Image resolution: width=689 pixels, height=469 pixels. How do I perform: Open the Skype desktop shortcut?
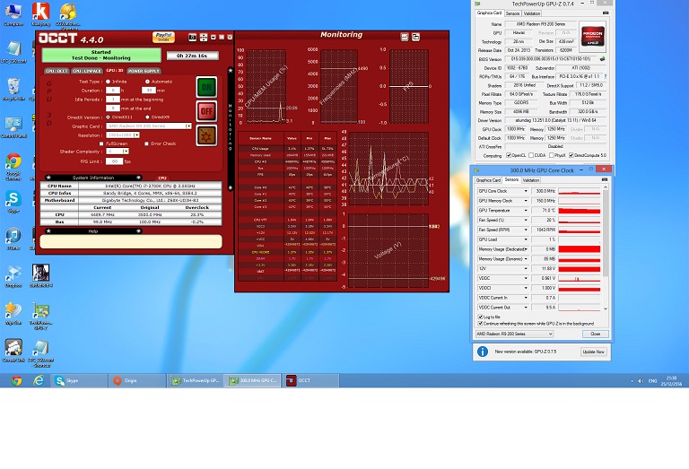13,202
